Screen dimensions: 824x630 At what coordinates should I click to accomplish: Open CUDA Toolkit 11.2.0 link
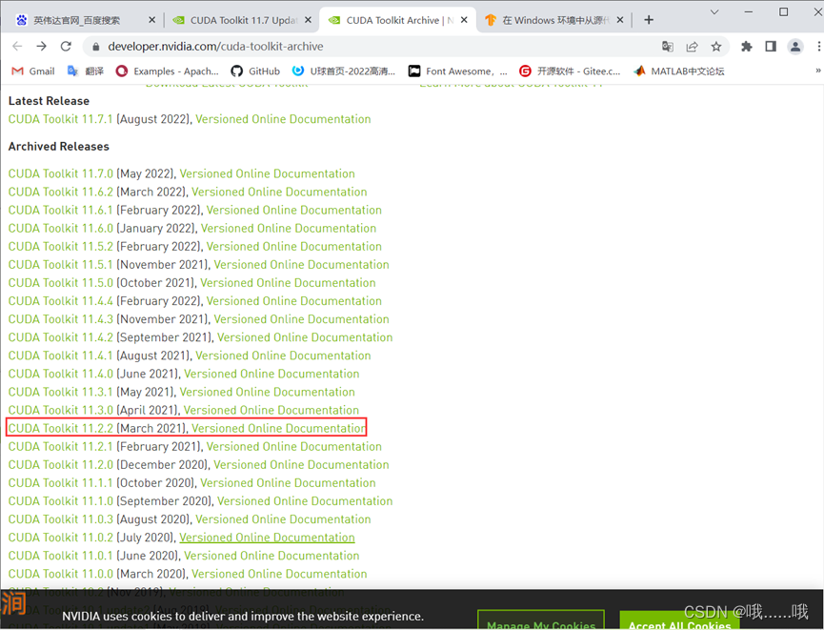(60, 465)
